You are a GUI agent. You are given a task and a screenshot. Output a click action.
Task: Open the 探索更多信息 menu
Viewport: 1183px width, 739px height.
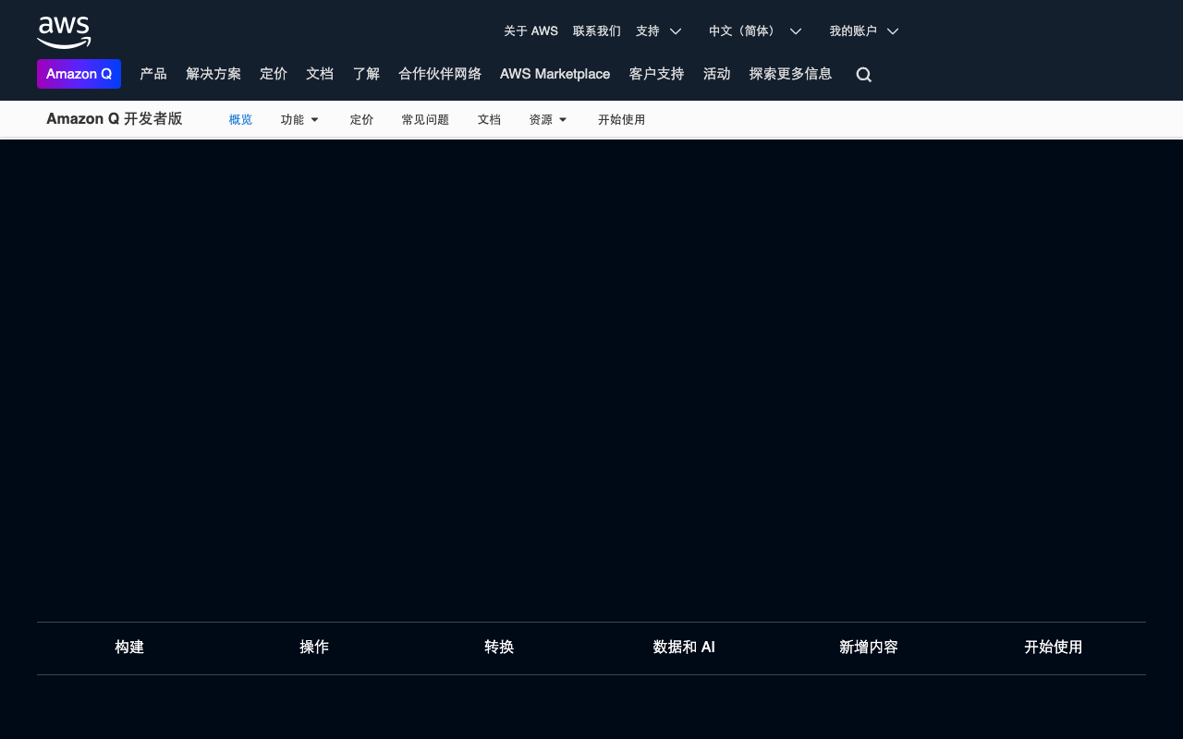[790, 74]
